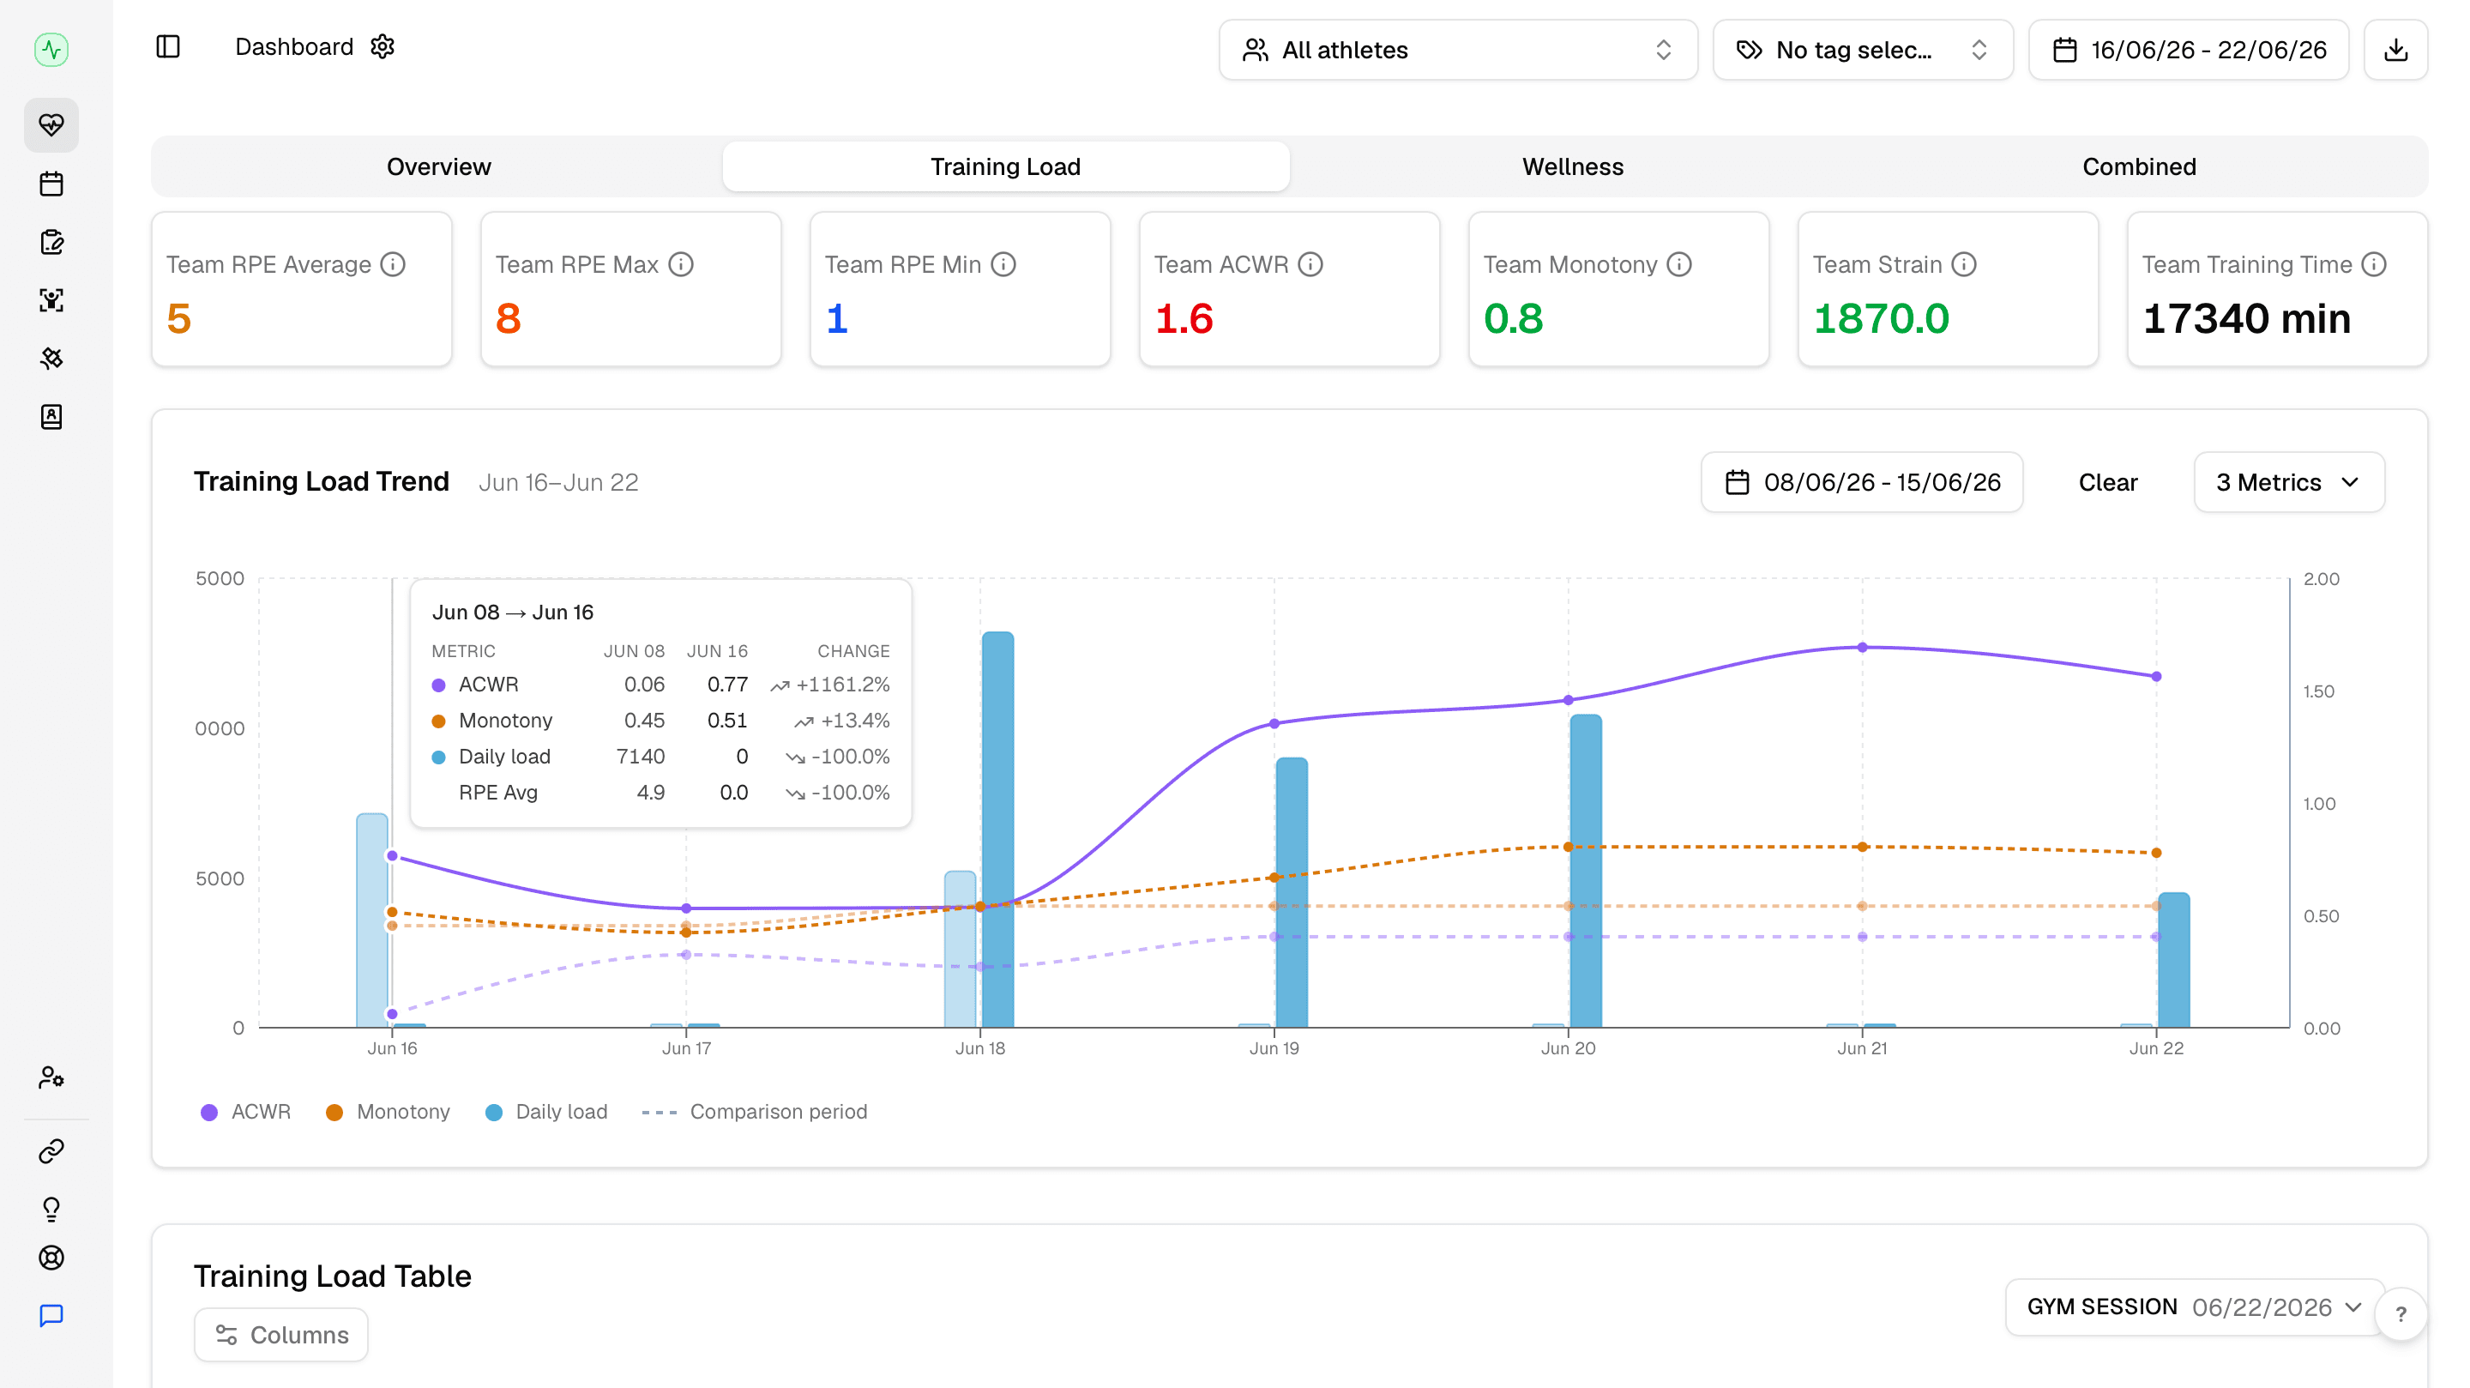Open the 16/06/26 - 22/06/26 date range picker
This screenshot has height=1388, width=2470.
click(x=2188, y=50)
